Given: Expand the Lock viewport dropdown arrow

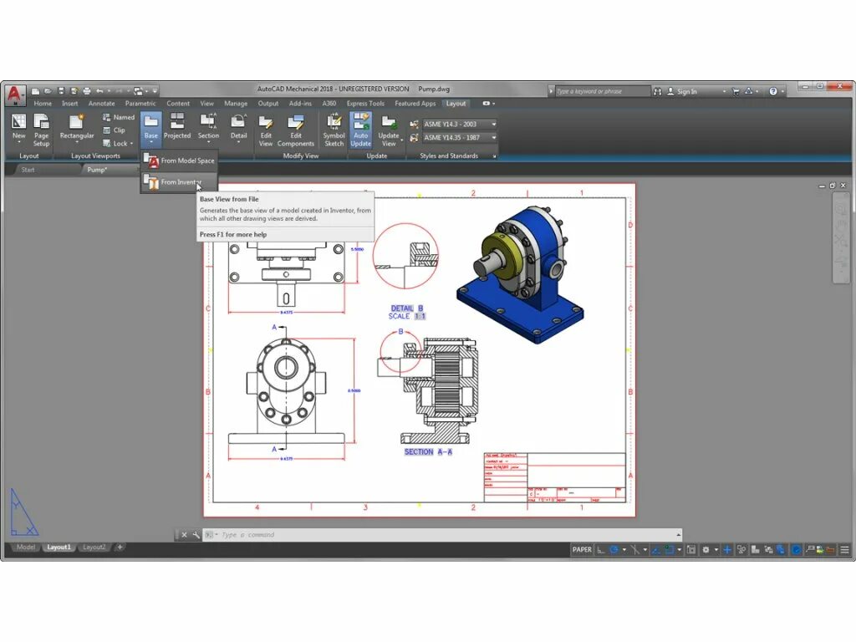Looking at the screenshot, I should tap(131, 144).
